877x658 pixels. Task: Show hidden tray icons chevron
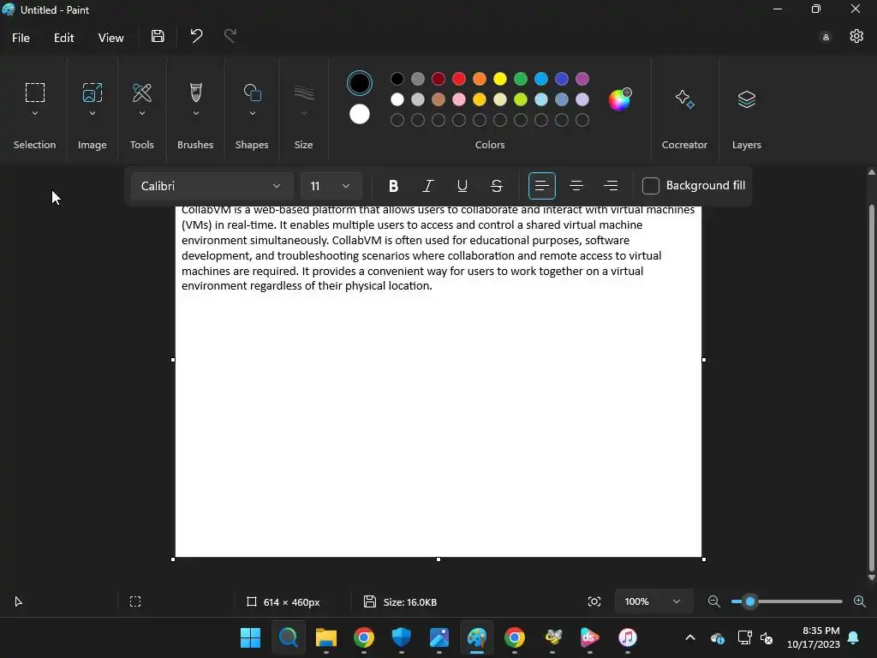point(690,637)
